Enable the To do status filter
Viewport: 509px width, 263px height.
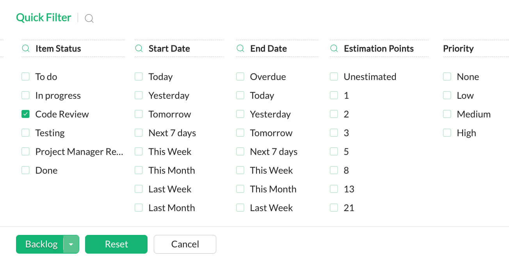click(25, 76)
